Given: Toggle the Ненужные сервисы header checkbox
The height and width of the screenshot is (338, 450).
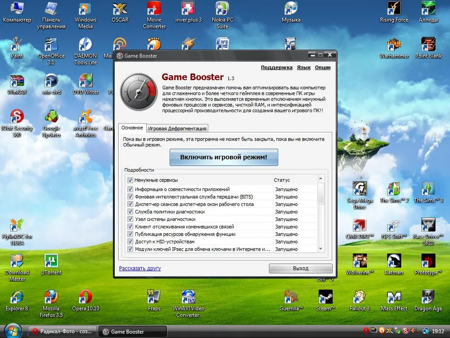Looking at the screenshot, I should pyautogui.click(x=130, y=180).
